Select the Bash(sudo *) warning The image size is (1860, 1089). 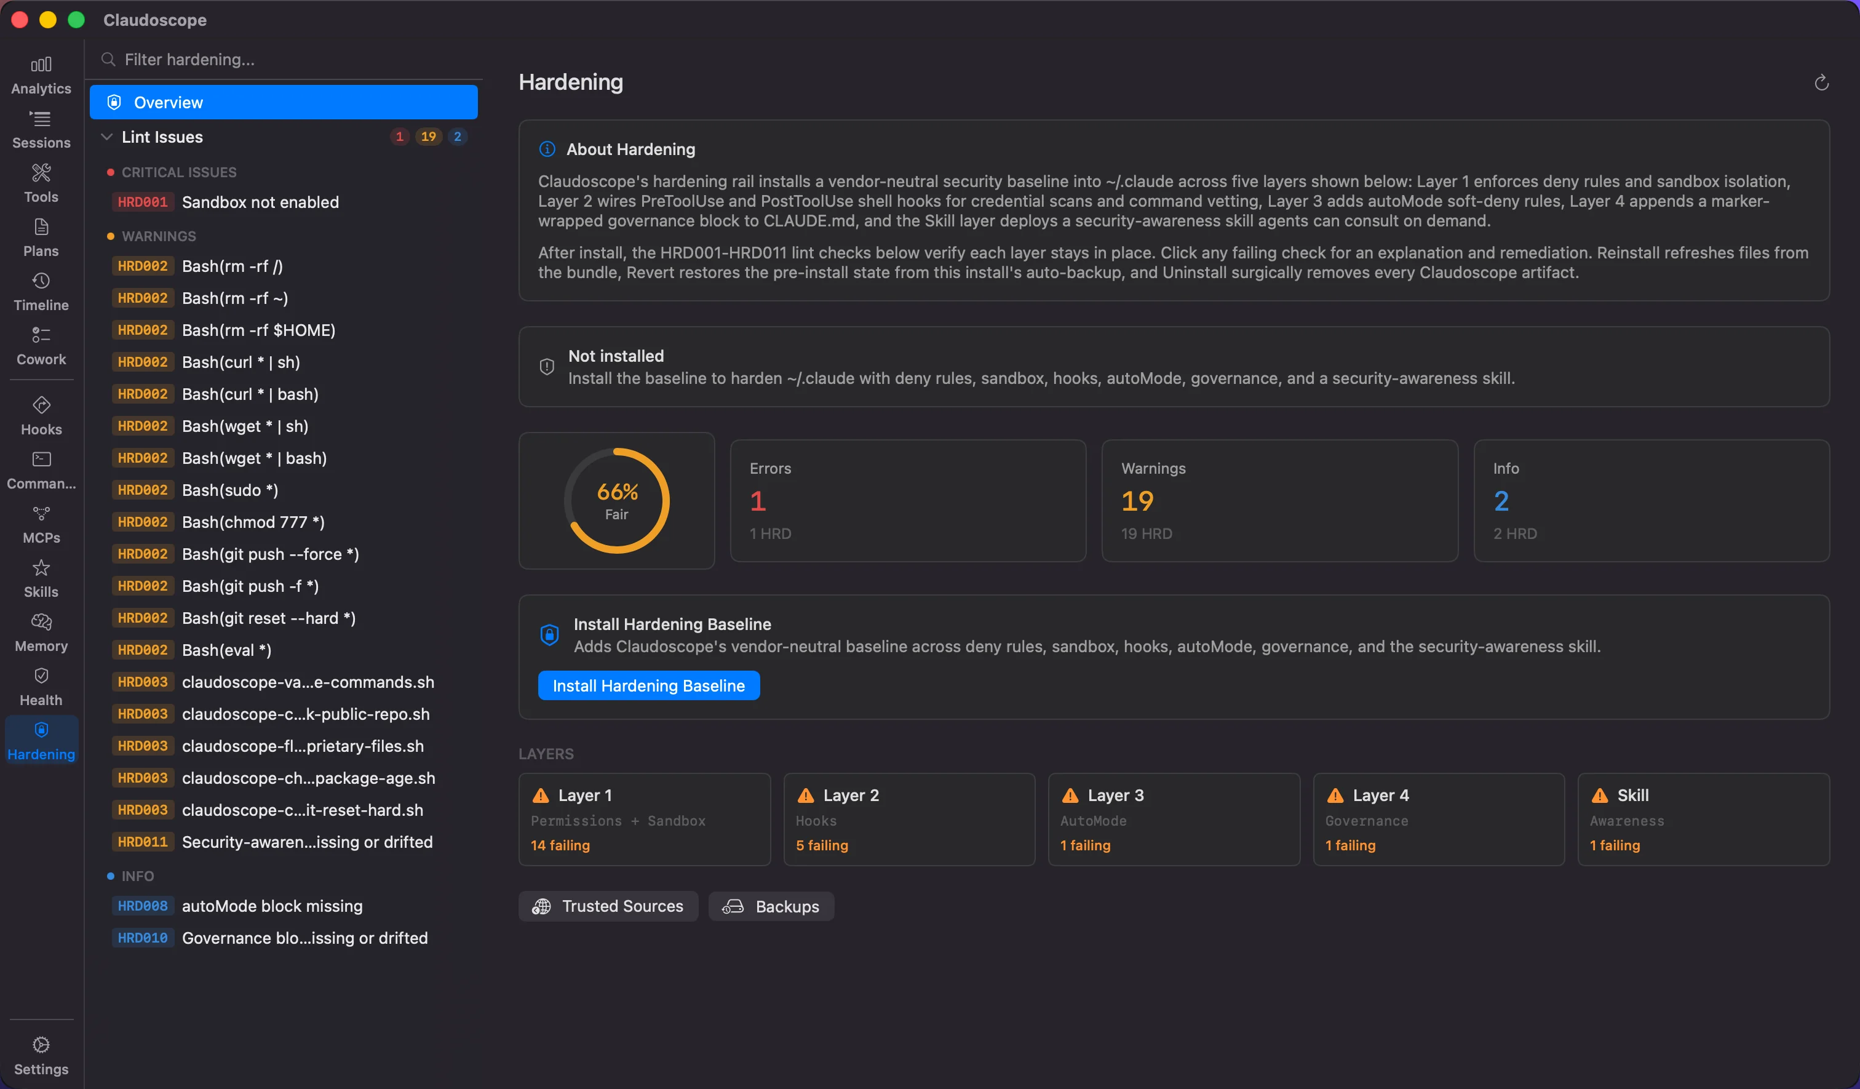284,490
